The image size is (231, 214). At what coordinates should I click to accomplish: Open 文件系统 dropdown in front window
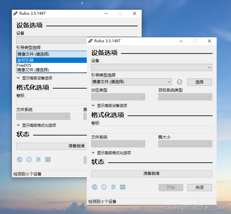[118, 144]
